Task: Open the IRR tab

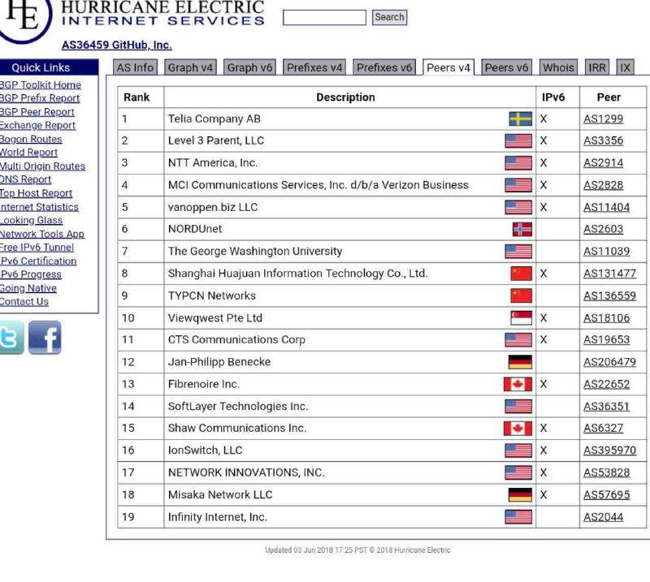Action: (x=597, y=67)
